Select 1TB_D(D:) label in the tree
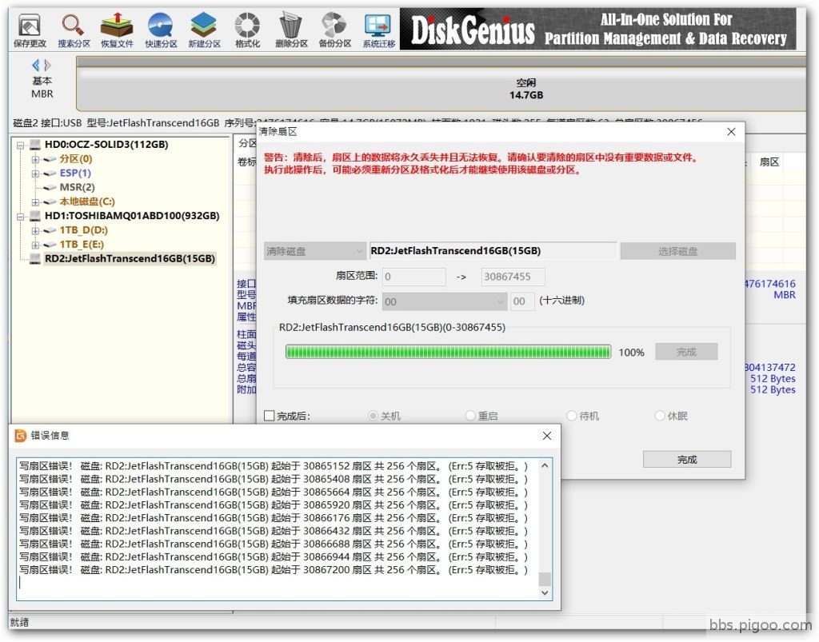Screen dimensions: 819x642 [x=83, y=230]
